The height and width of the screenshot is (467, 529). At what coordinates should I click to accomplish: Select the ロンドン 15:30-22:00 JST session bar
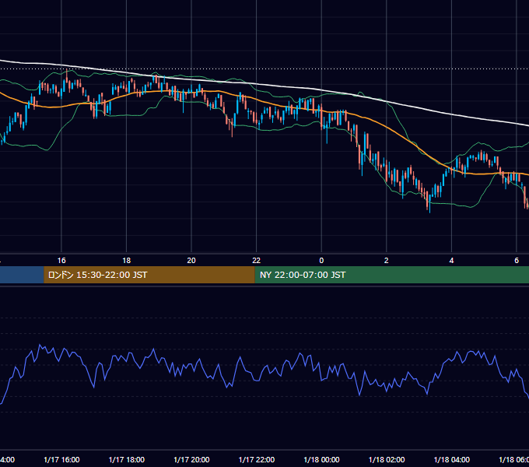(149, 275)
